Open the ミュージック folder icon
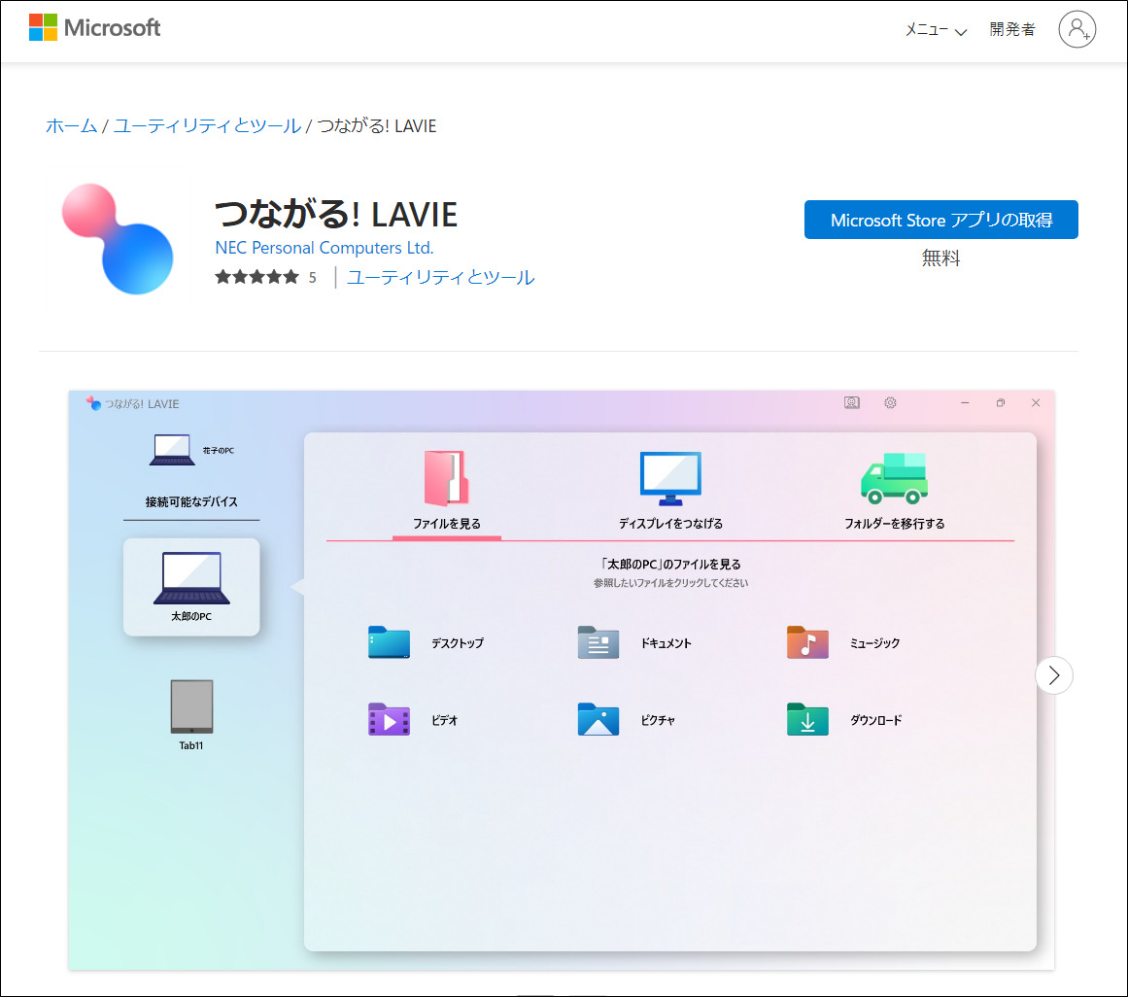1128x997 pixels. coord(807,643)
